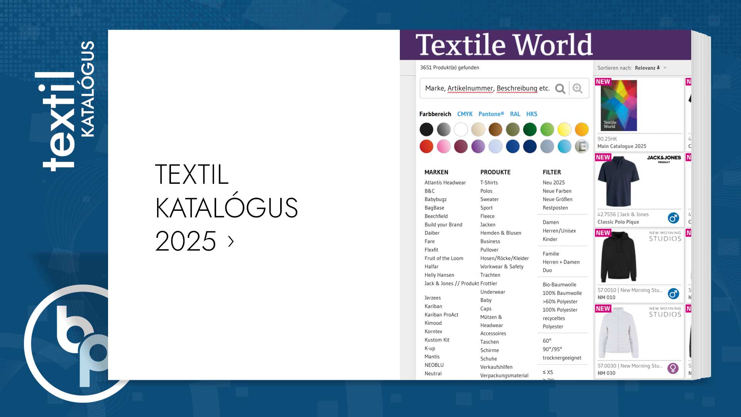
Task: Apply the Kinder filter
Action: [x=550, y=239]
